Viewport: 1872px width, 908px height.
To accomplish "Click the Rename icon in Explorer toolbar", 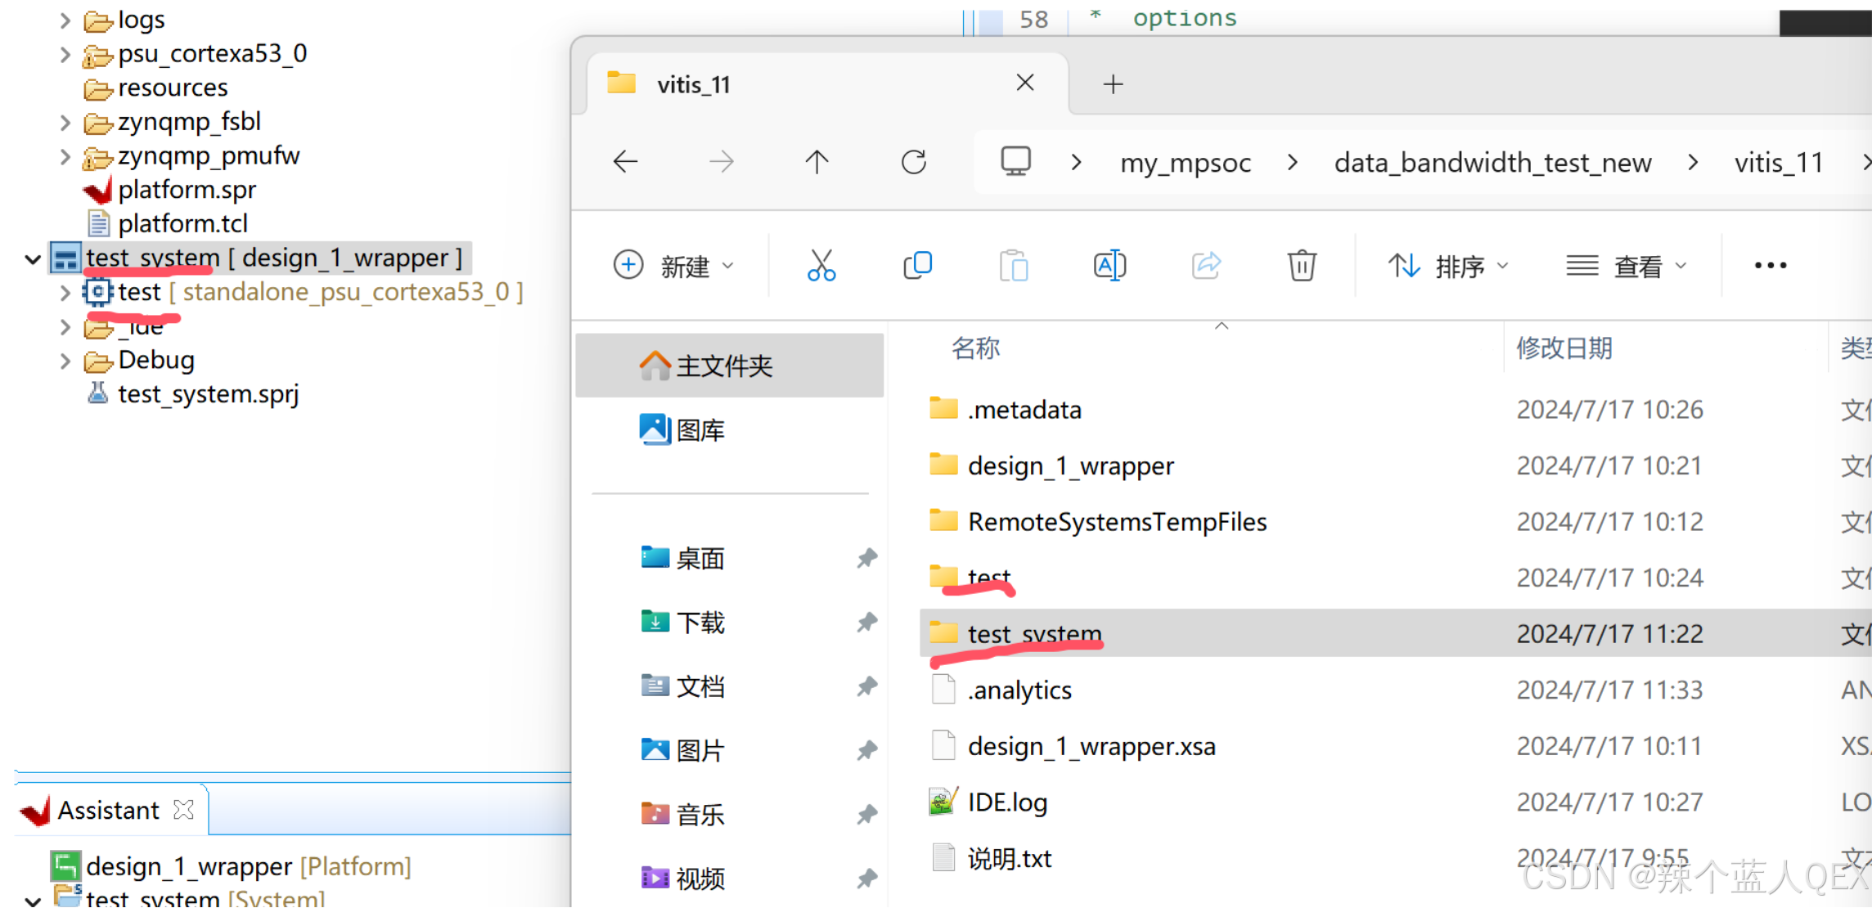I will [1109, 266].
